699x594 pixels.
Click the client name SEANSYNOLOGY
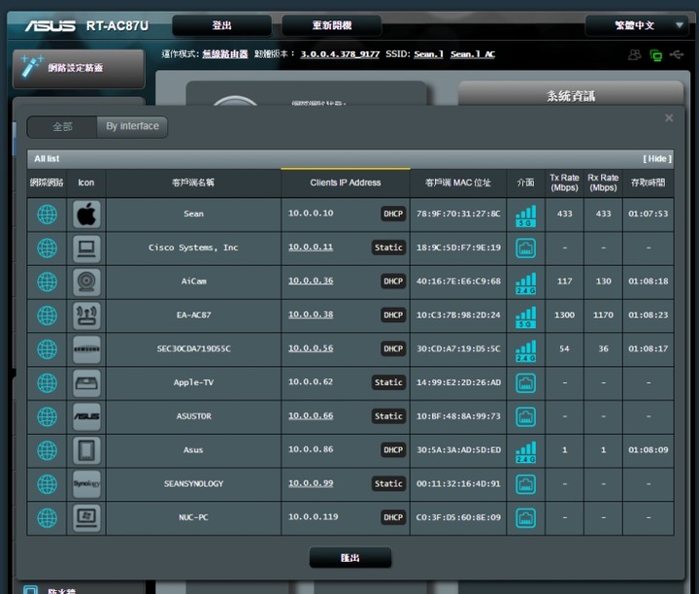(193, 484)
